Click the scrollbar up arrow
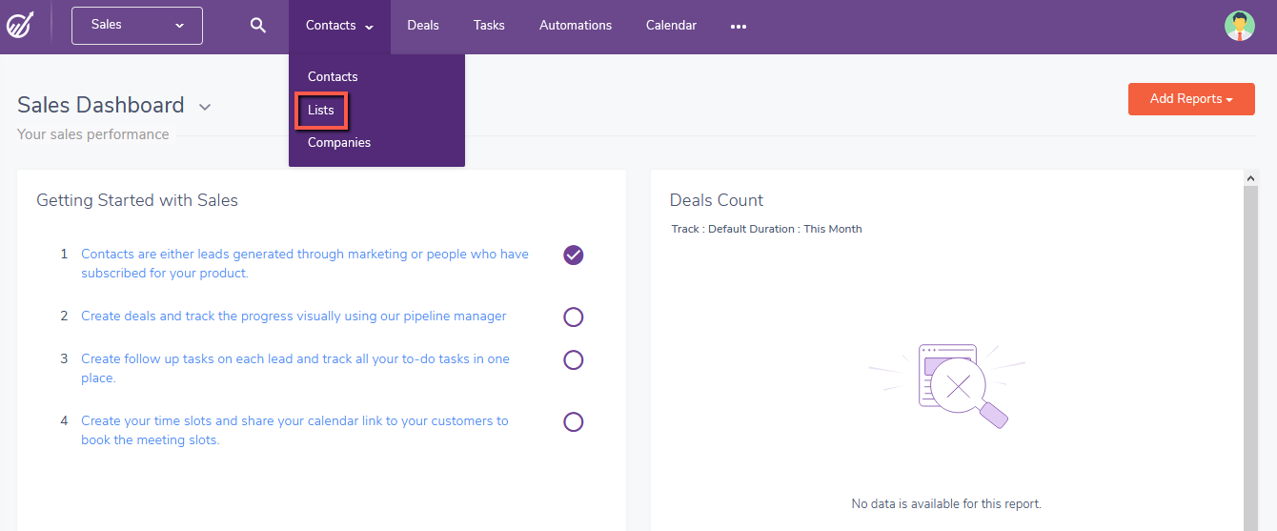This screenshot has height=531, width=1277. pos(1251,177)
